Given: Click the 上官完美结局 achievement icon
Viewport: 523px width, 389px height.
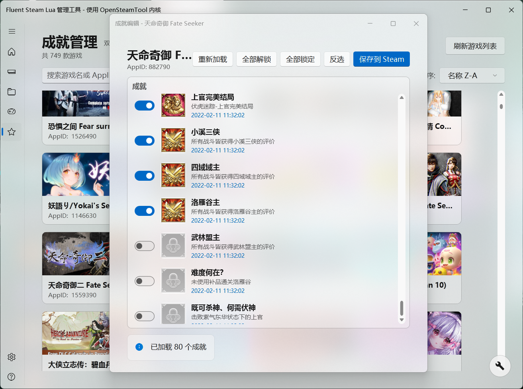Looking at the screenshot, I should tap(173, 106).
